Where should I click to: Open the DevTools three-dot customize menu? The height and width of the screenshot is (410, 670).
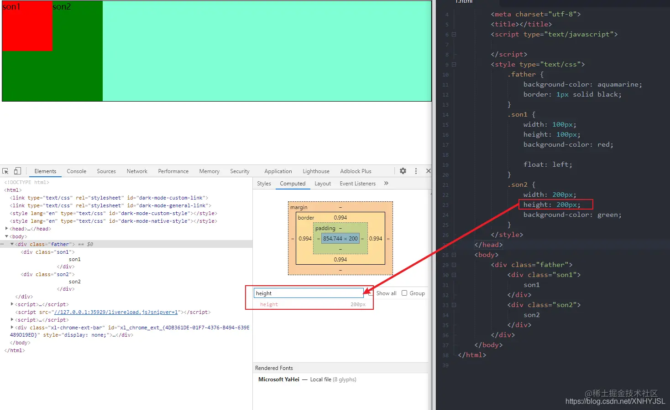click(x=416, y=171)
